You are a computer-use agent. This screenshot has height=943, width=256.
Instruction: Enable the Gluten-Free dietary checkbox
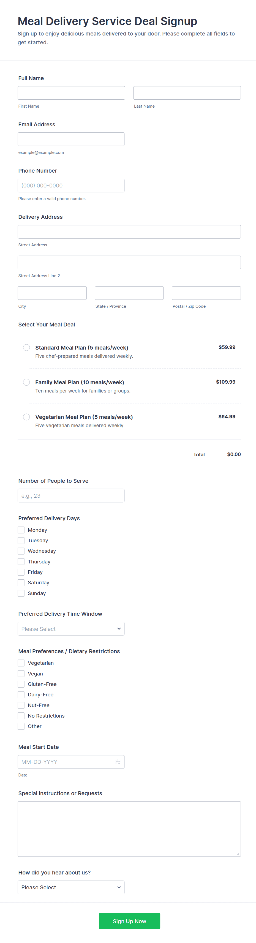[x=21, y=684]
